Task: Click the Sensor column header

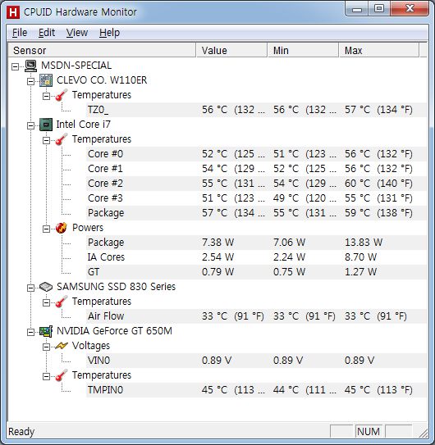Action: click(x=103, y=51)
